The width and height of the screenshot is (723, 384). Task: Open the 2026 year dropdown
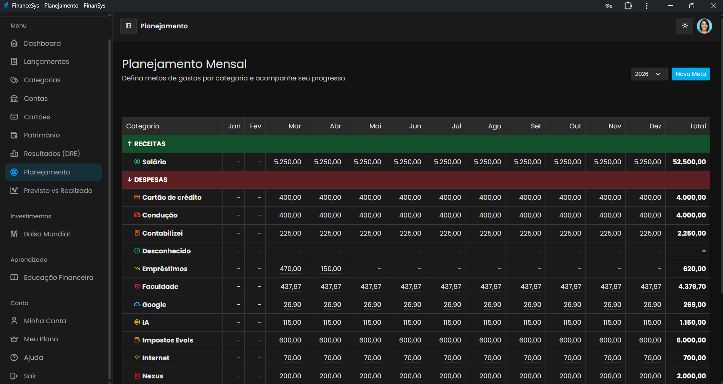(649, 74)
